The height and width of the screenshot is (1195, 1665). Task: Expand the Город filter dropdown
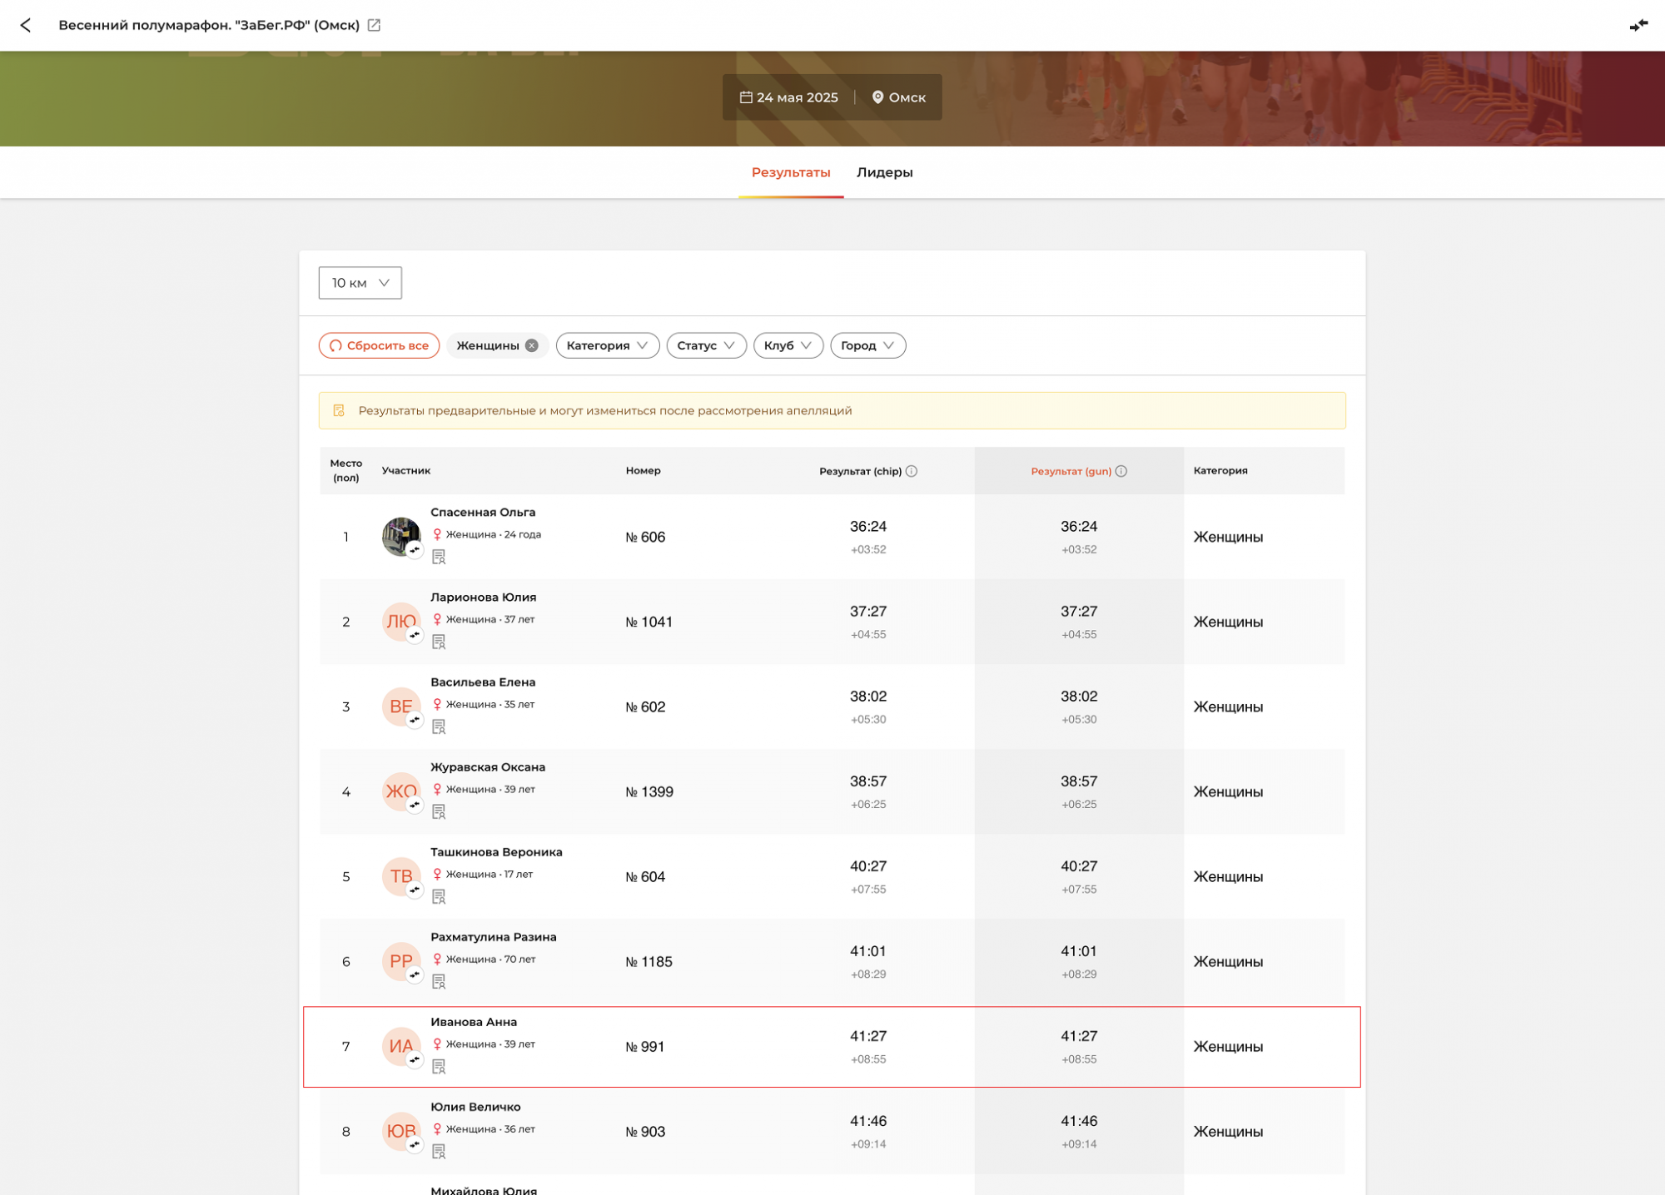[x=867, y=345]
